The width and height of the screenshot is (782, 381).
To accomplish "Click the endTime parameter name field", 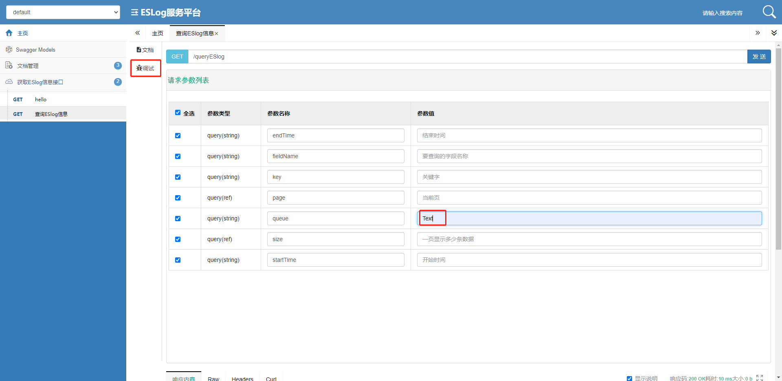I will point(336,135).
